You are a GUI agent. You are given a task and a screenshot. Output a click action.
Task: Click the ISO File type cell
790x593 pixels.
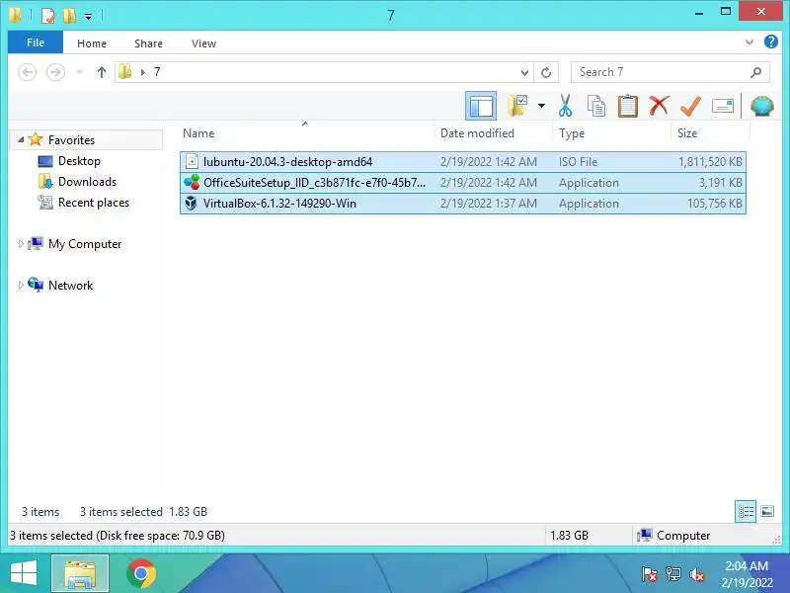point(578,162)
